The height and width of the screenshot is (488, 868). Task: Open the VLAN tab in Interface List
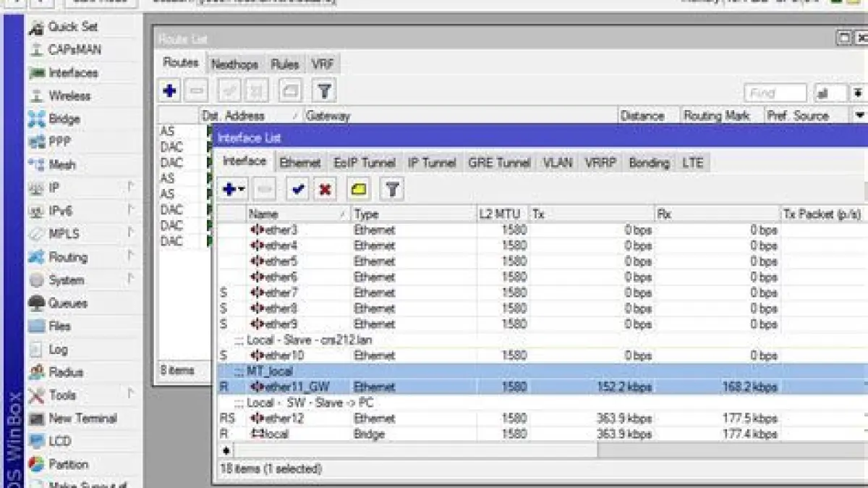coord(558,163)
